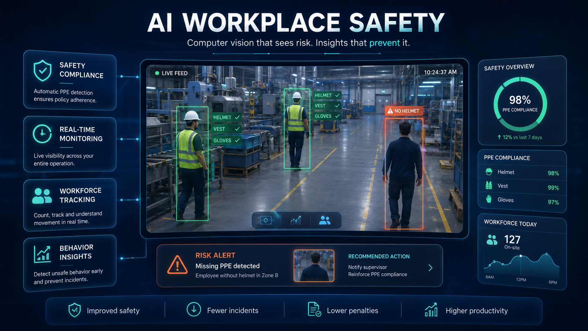The height and width of the screenshot is (331, 588).
Task: Open the Behavior Insights card title
Action: (76, 252)
